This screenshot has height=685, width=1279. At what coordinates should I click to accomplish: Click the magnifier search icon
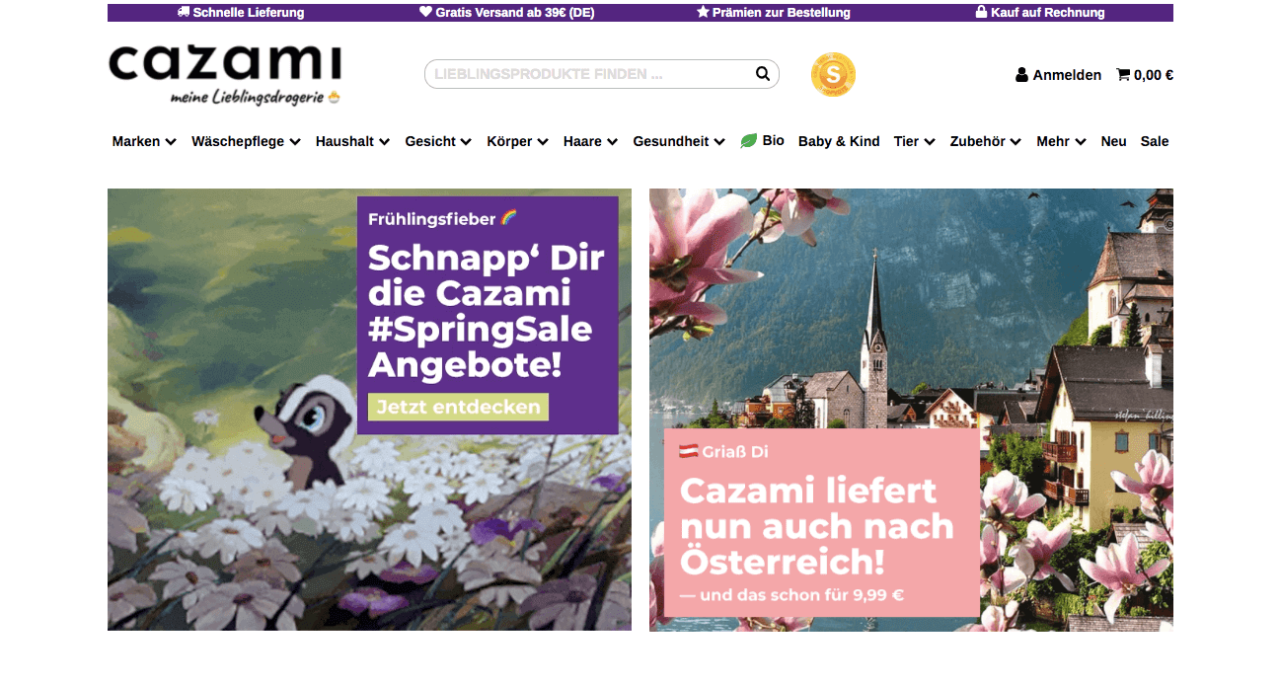point(763,73)
